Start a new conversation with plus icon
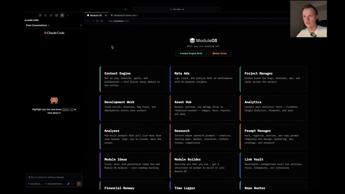 point(81,25)
